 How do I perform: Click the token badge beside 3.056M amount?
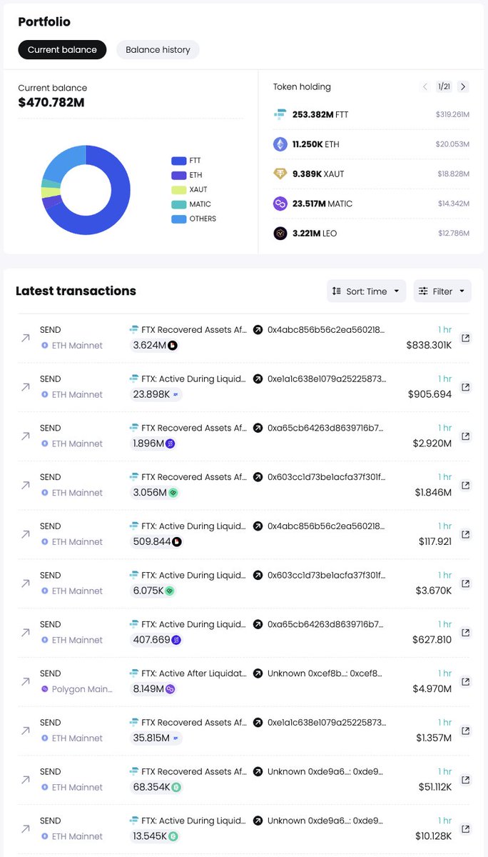173,493
